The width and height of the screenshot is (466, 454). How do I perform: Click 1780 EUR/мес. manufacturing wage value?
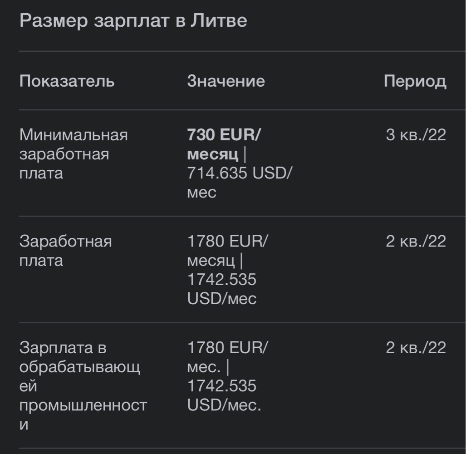227,357
